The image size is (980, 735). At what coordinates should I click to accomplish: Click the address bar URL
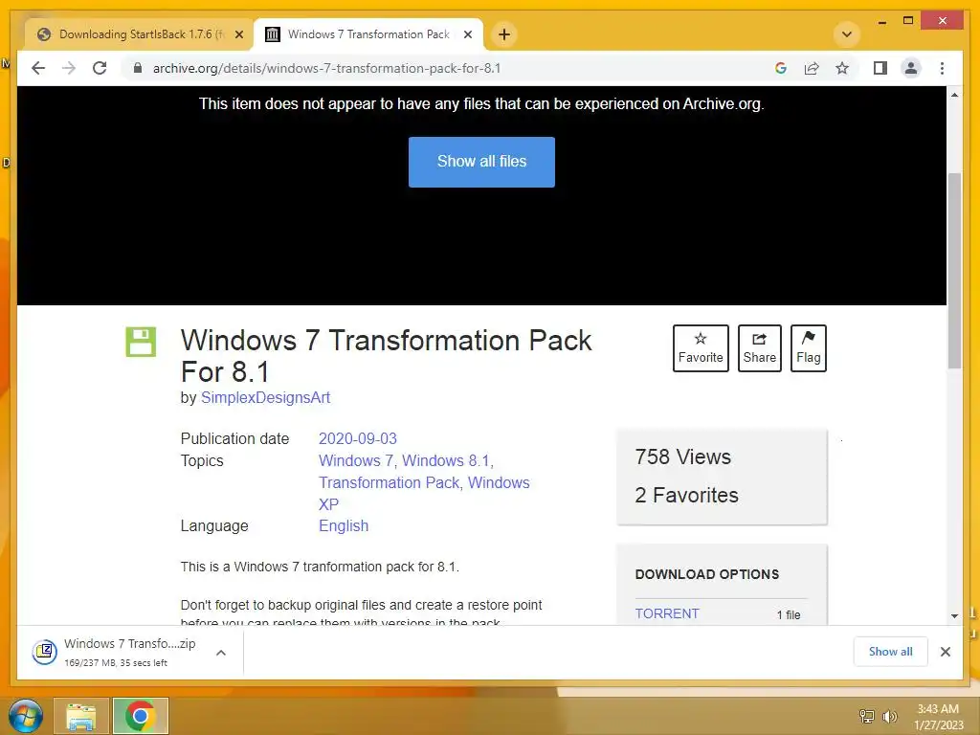pos(327,68)
